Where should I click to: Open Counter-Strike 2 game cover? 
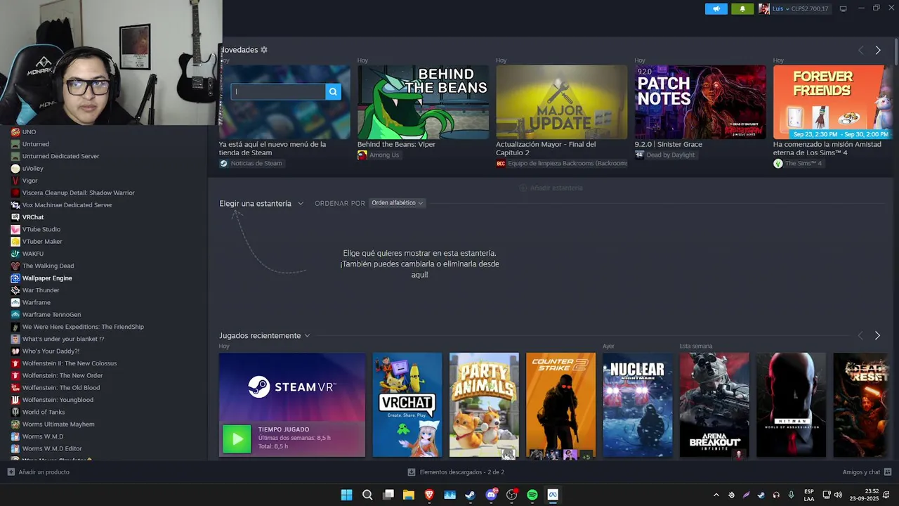[560, 405]
